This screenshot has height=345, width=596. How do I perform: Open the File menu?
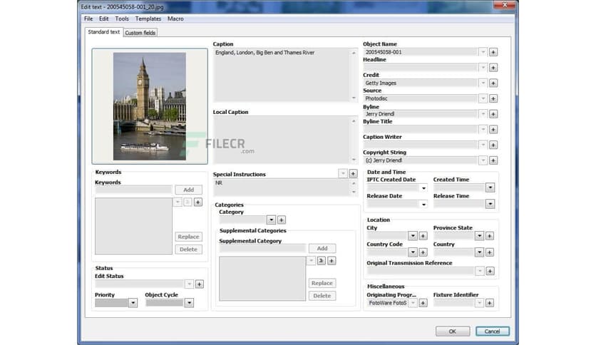click(x=88, y=19)
